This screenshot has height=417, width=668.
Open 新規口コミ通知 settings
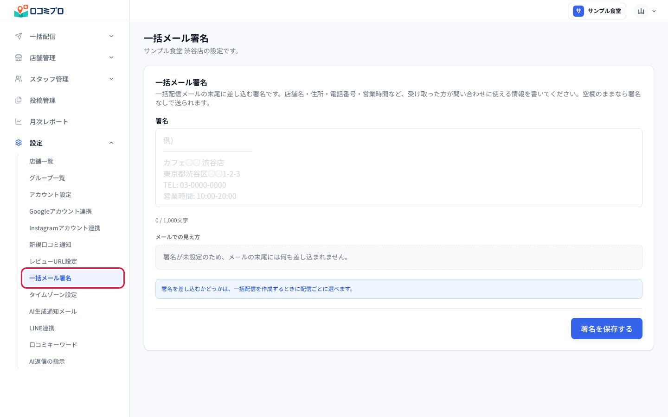pyautogui.click(x=50, y=245)
